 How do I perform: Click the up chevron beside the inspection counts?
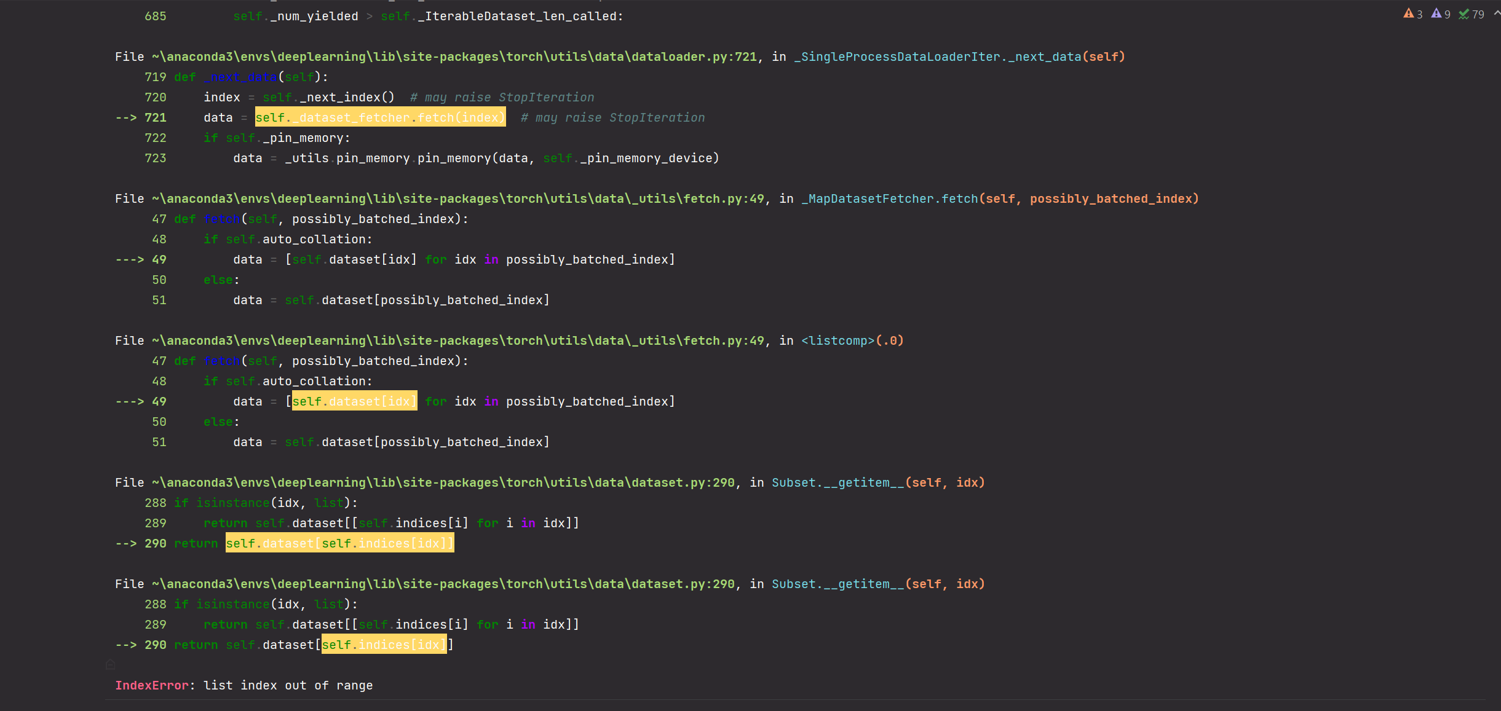click(x=1497, y=13)
